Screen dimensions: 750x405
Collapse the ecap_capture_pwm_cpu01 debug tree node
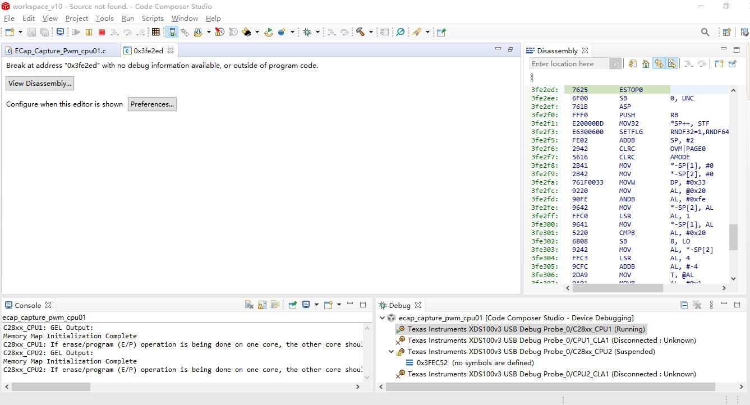[x=383, y=318]
